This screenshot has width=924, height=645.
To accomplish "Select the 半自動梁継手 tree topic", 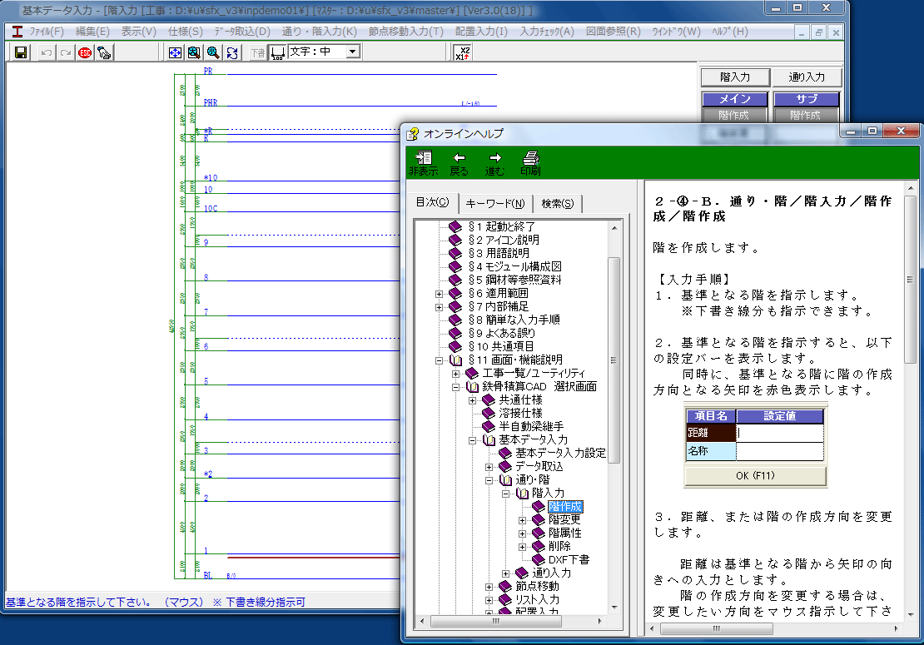I will point(531,426).
